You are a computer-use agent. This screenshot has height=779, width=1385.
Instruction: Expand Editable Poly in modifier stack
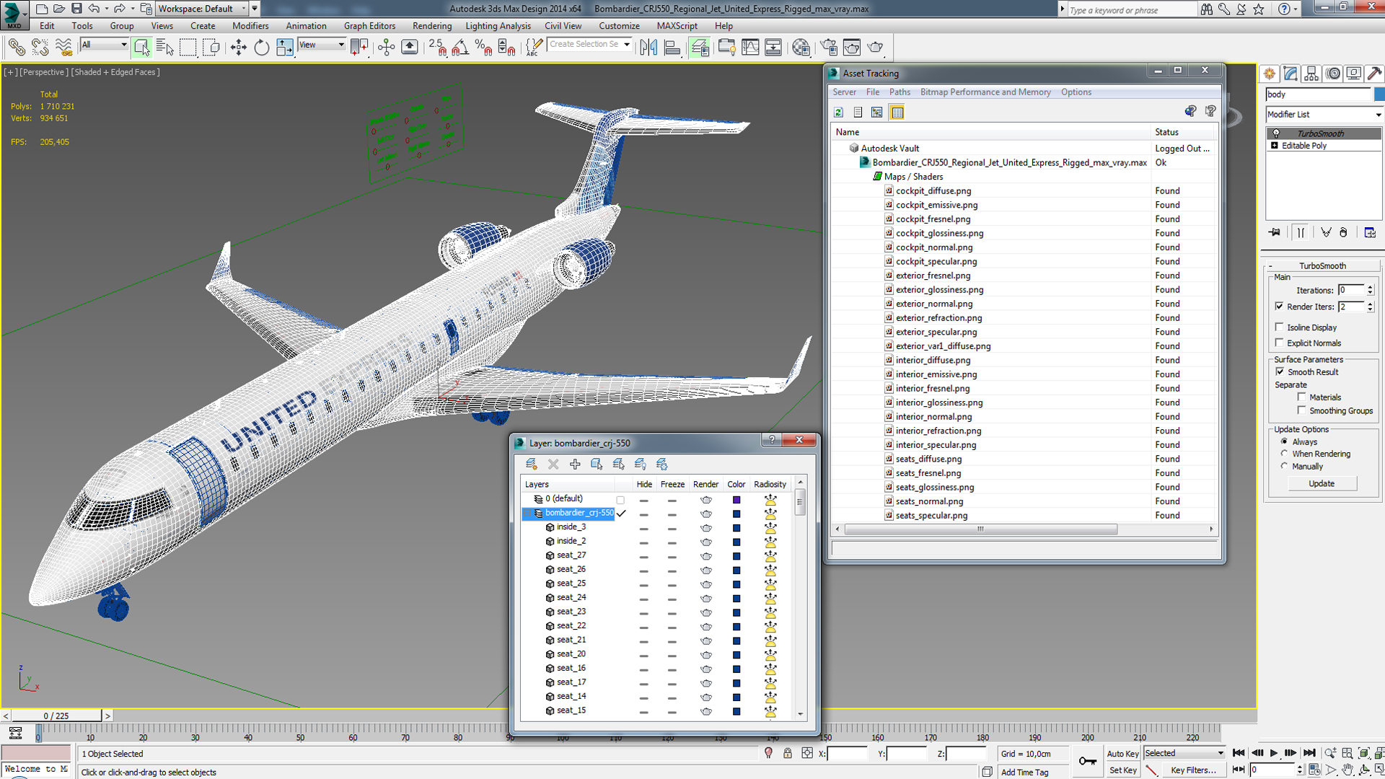pyautogui.click(x=1275, y=146)
